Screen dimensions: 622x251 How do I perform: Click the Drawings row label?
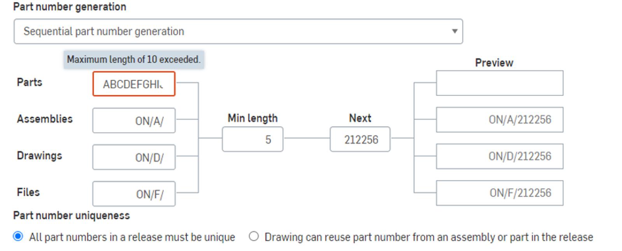pyautogui.click(x=39, y=156)
